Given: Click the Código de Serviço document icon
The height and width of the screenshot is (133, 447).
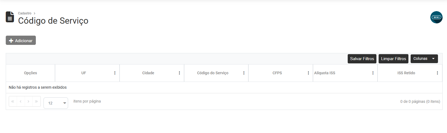Looking at the screenshot, I should point(10,17).
